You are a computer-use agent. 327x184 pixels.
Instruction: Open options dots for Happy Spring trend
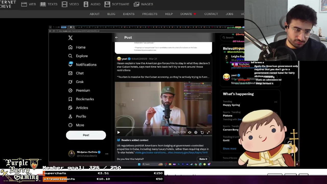[276, 102]
